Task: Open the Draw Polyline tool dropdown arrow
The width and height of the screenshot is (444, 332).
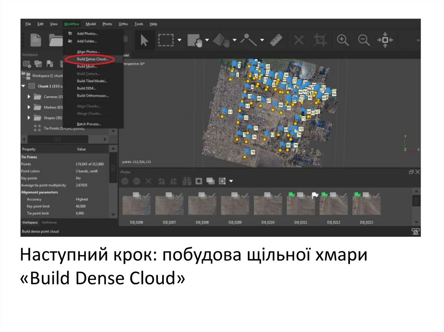Action: [x=262, y=40]
